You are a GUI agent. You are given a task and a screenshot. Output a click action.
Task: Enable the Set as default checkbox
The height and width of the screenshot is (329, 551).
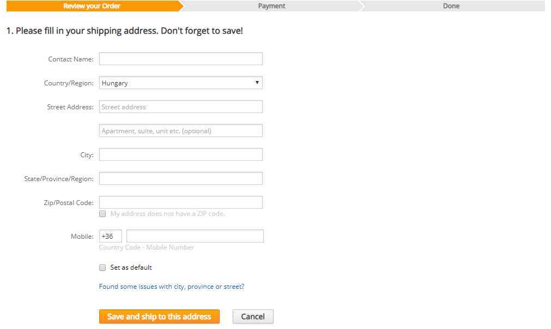[x=102, y=268]
